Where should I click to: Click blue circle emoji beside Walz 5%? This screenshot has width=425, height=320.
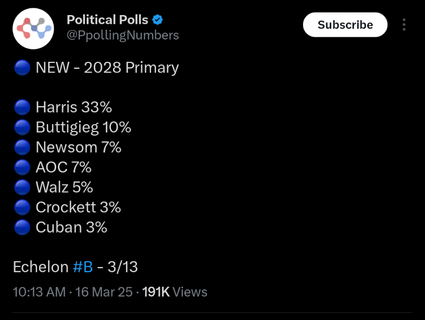(x=22, y=188)
